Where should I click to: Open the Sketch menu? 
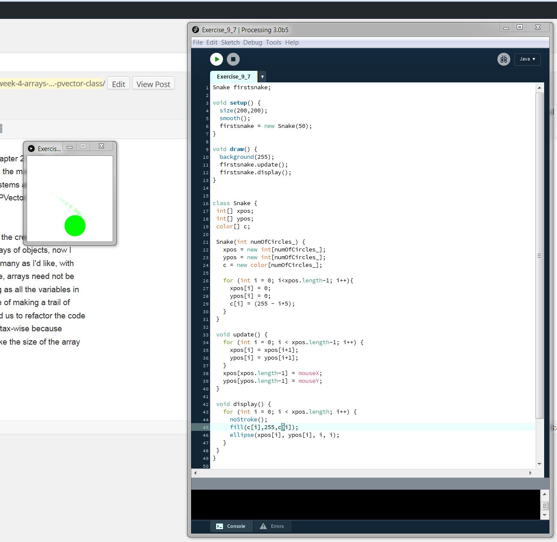click(x=230, y=42)
